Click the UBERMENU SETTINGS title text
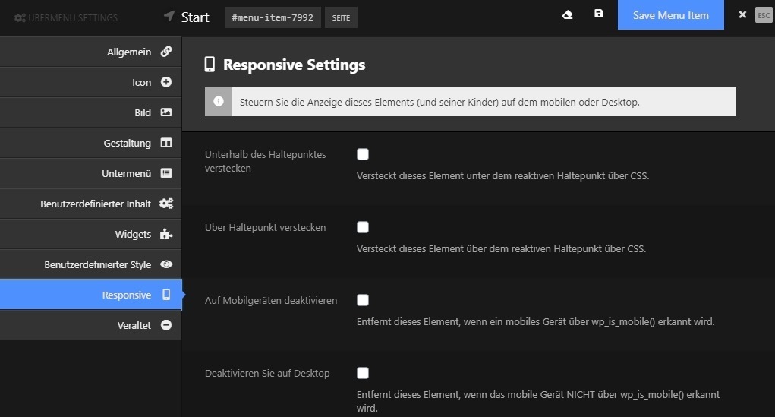Viewport: 775px width, 417px height. pos(73,17)
